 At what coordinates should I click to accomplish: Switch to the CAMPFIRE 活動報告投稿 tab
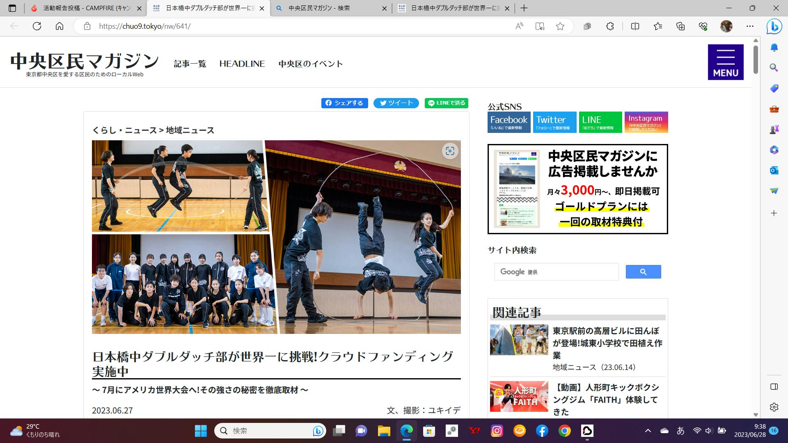pyautogui.click(x=86, y=8)
